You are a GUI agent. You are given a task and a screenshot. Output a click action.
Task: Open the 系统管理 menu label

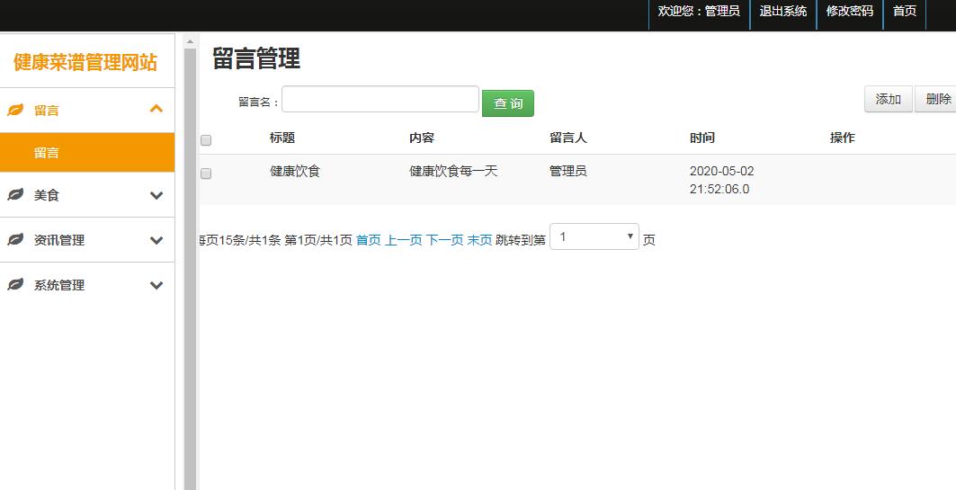tap(59, 285)
